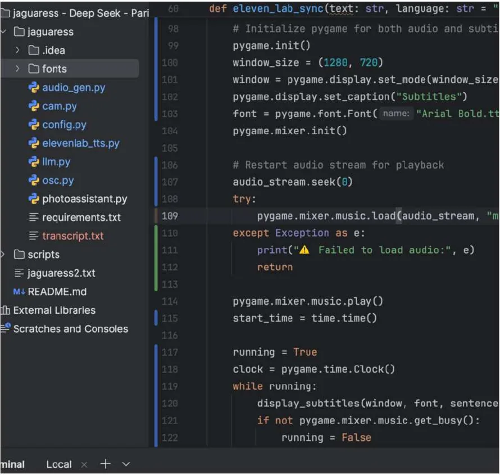Click the Failed to load audio print statement
Viewport: 500px width, 475px height.
[366, 250]
